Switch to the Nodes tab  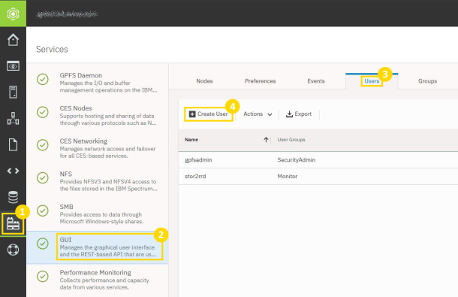click(x=204, y=81)
